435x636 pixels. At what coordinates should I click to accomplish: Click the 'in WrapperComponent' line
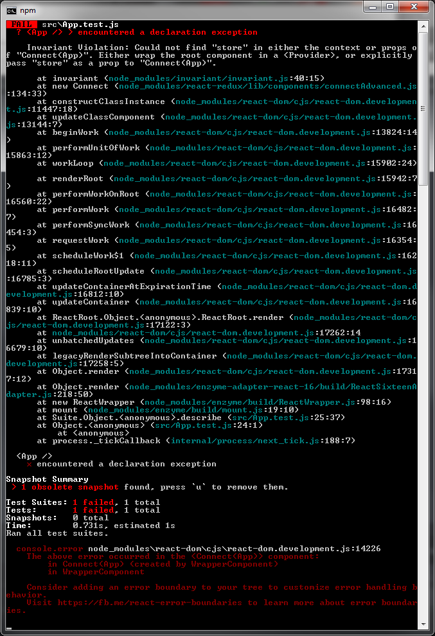tap(96, 572)
